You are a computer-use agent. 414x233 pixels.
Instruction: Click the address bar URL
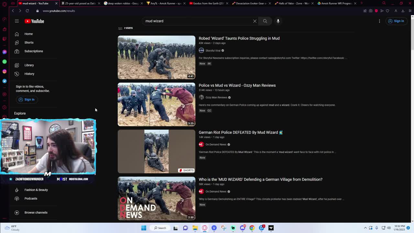coord(59,11)
